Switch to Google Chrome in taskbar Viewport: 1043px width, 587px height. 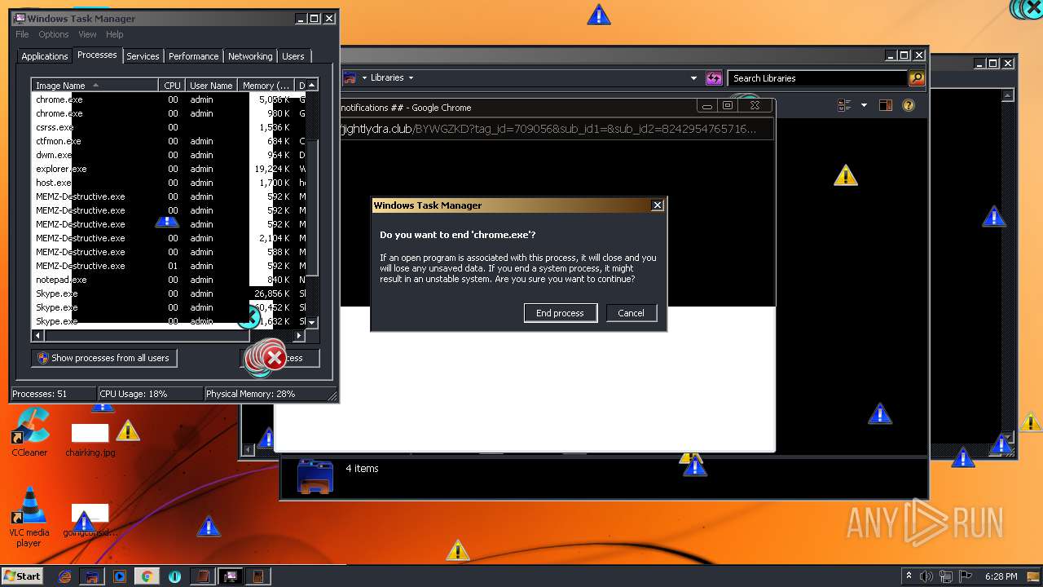click(x=147, y=576)
